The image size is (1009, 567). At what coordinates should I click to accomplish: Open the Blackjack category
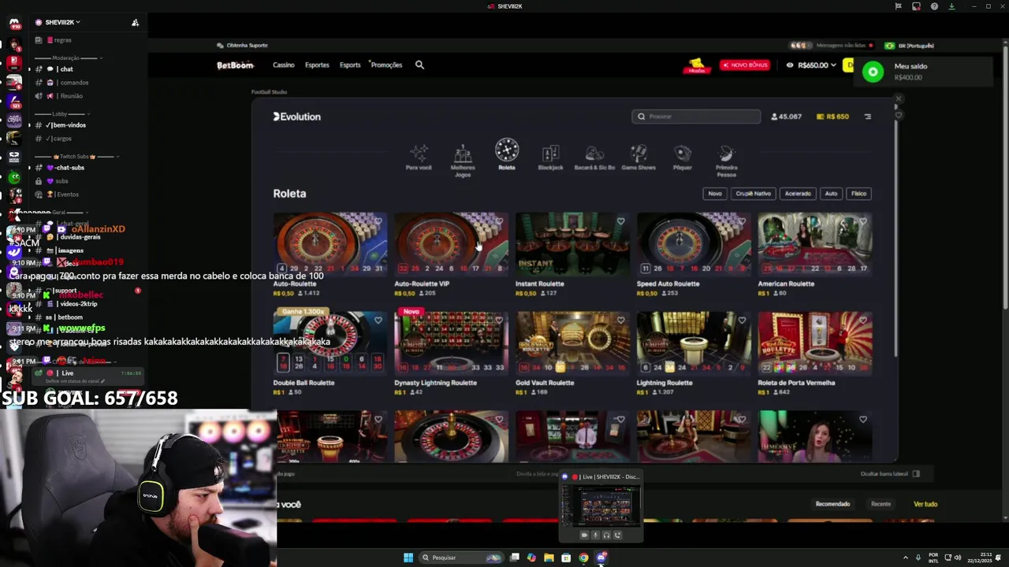coord(550,157)
